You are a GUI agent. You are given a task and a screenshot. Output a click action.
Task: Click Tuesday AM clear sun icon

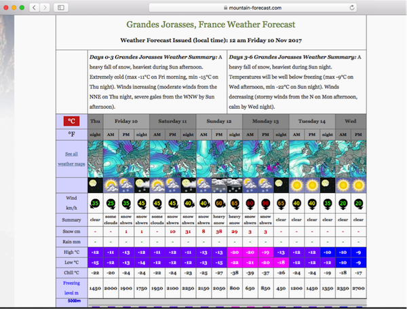296,185
